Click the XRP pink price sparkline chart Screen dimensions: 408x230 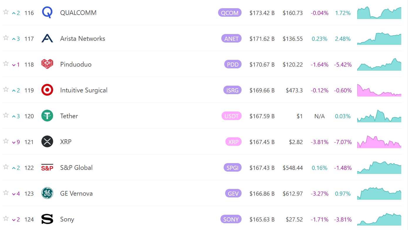tap(379, 142)
